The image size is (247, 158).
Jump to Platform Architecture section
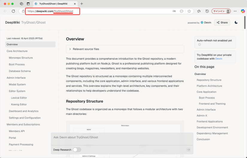click(209, 86)
